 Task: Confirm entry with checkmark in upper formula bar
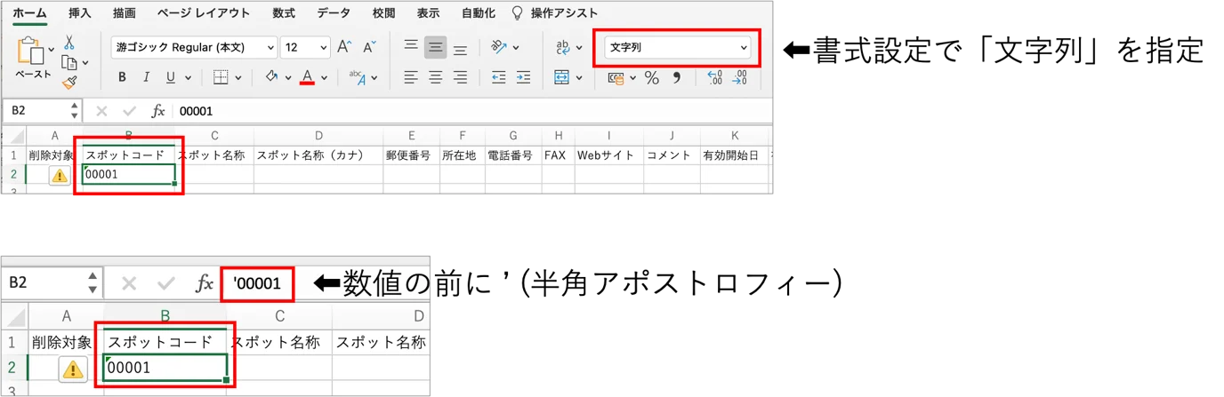pos(130,111)
